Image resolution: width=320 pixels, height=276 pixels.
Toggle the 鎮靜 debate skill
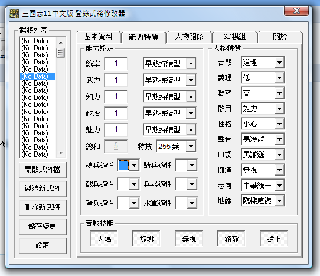point(231,239)
